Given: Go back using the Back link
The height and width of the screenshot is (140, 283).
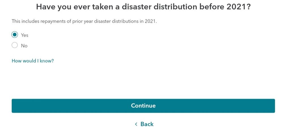Looking at the screenshot, I should tap(147, 124).
